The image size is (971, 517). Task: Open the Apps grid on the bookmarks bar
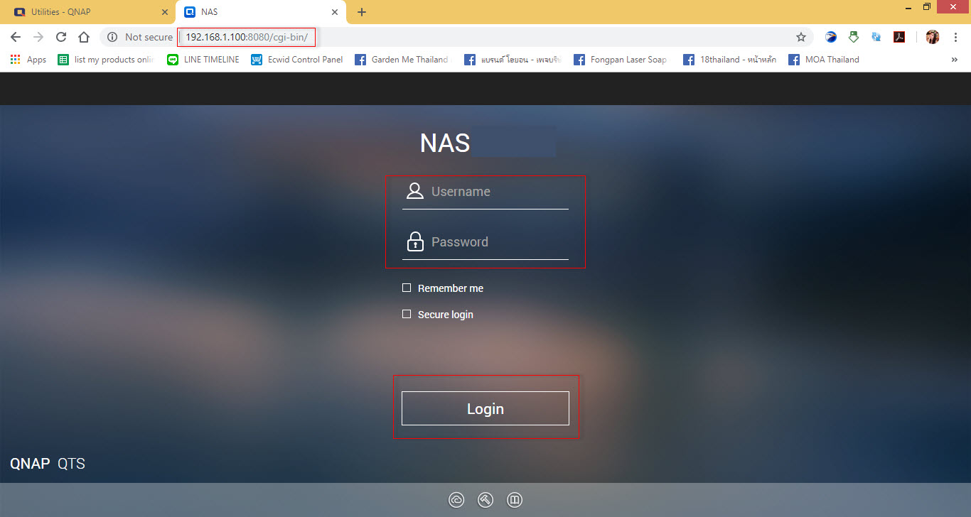pos(14,59)
